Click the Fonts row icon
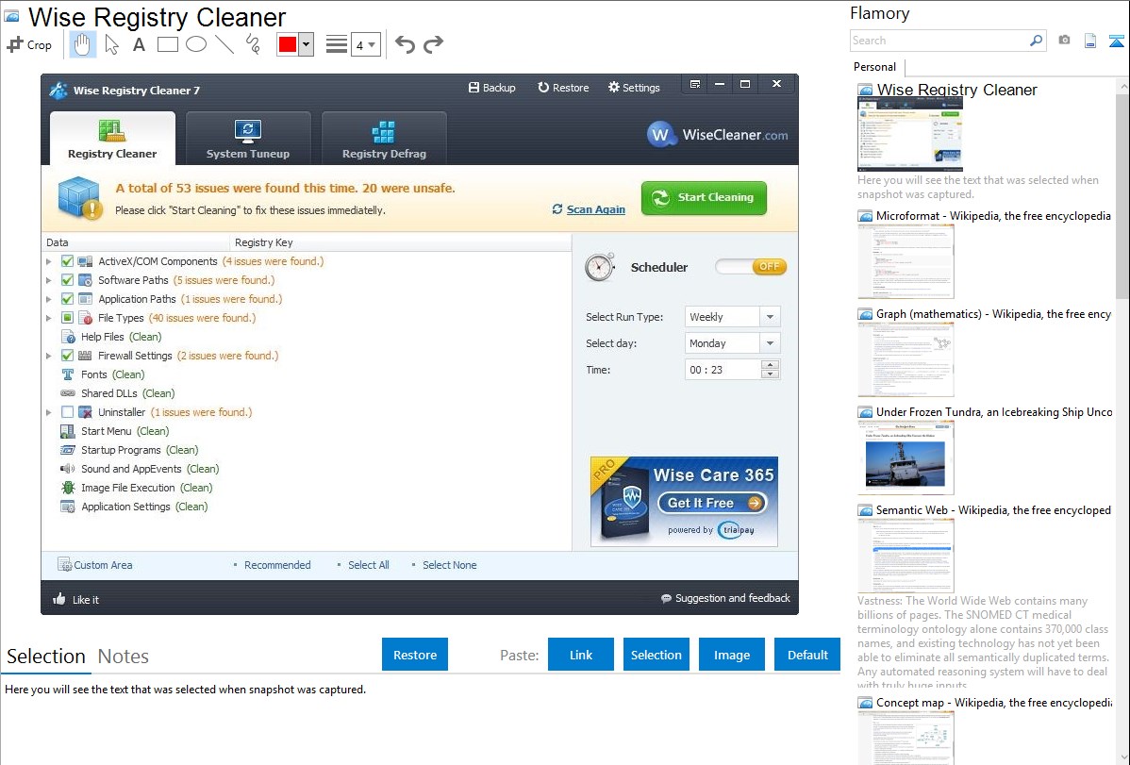Screen dimensions: 1130x765 [68, 374]
